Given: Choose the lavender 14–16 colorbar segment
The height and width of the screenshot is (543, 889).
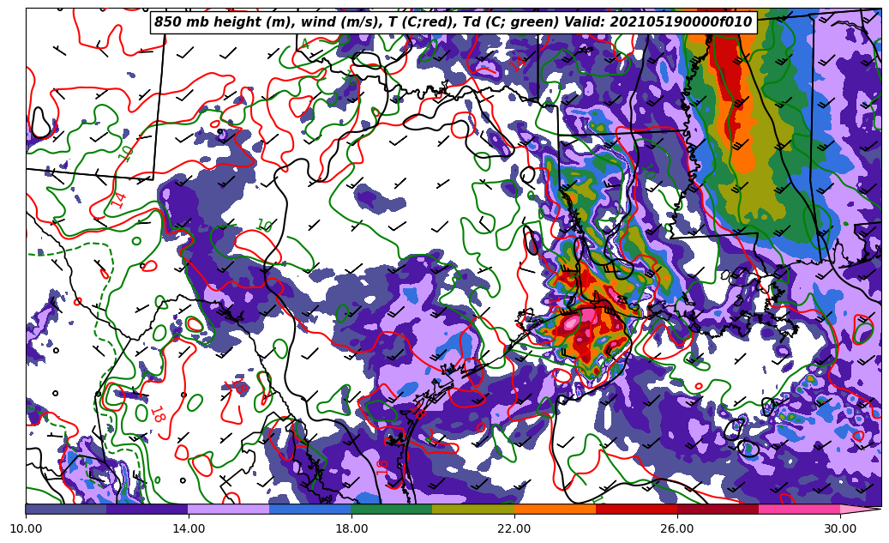Looking at the screenshot, I should point(229,509).
